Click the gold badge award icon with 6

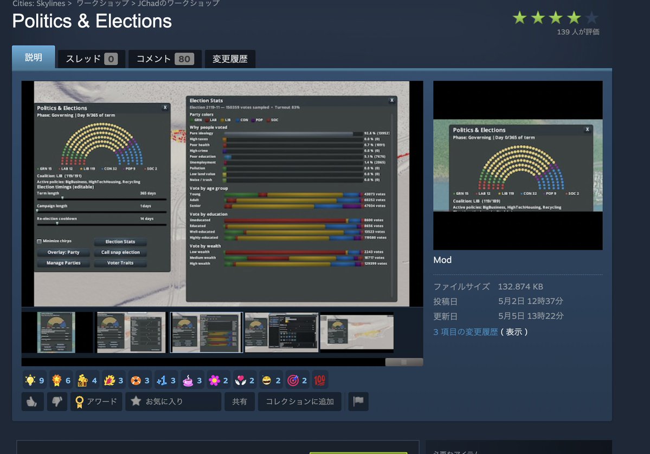(61, 380)
